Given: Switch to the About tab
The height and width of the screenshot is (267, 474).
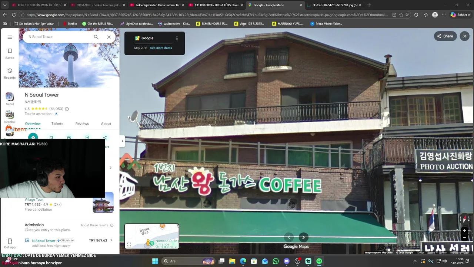Looking at the screenshot, I should click(106, 124).
